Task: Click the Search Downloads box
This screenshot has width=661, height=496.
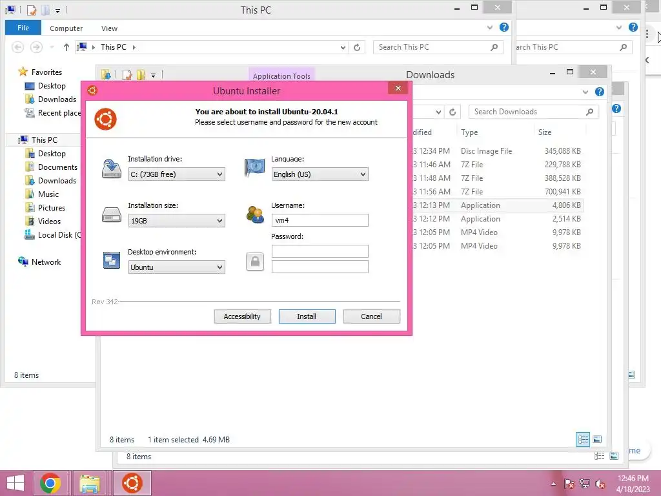Action: click(533, 112)
